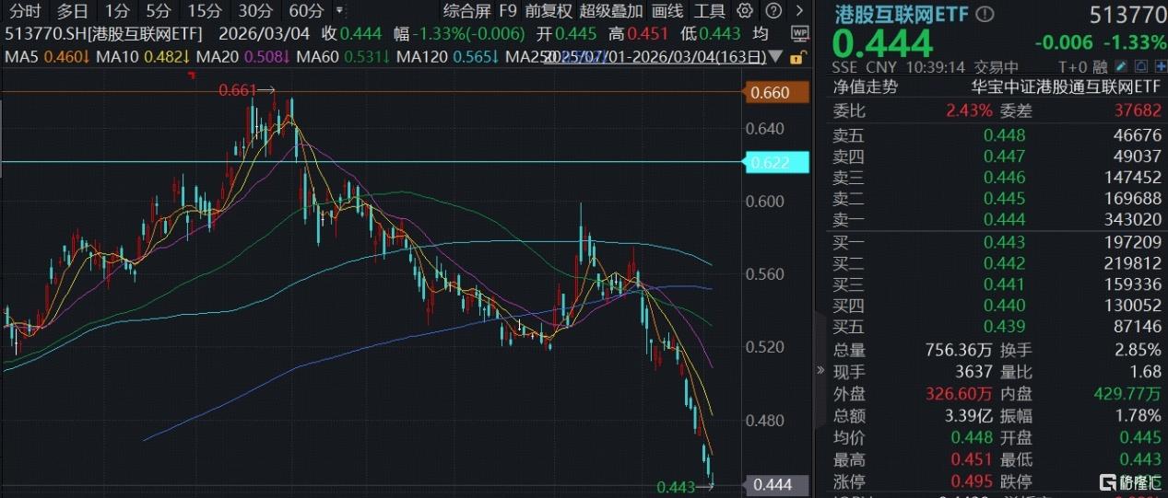Click 买二 price 0.442
This screenshot has width=1168, height=498.
coord(1004,262)
